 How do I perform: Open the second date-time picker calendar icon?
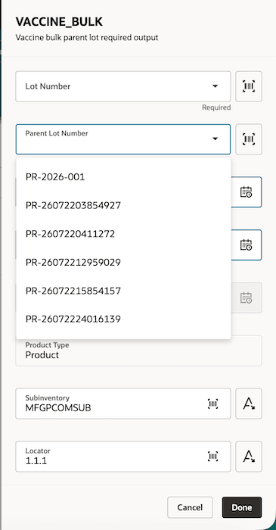[246, 245]
